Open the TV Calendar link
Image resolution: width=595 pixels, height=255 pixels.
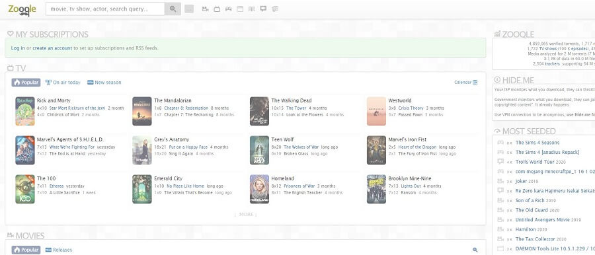click(463, 83)
